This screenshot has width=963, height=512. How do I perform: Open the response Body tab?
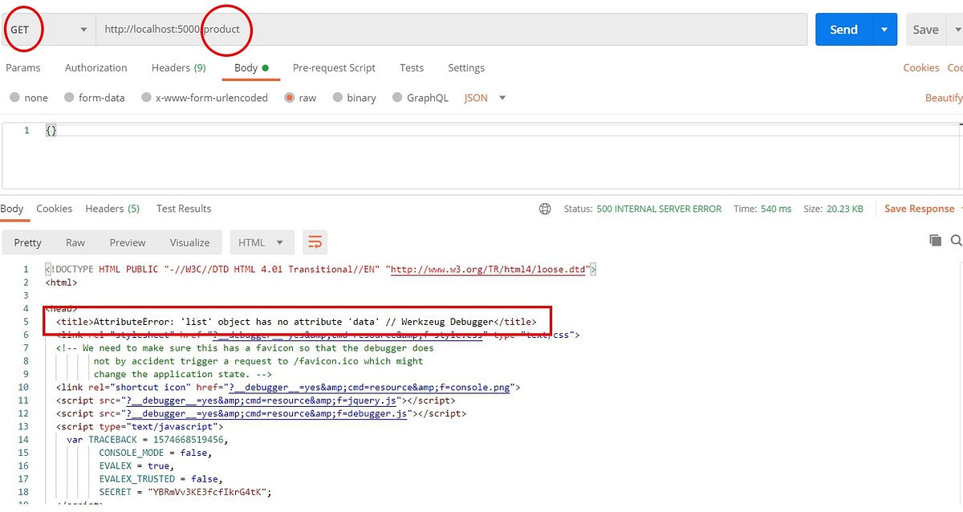coord(12,209)
